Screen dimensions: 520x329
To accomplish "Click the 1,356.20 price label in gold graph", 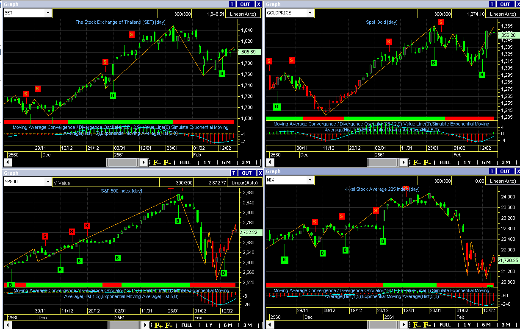I will (x=509, y=36).
